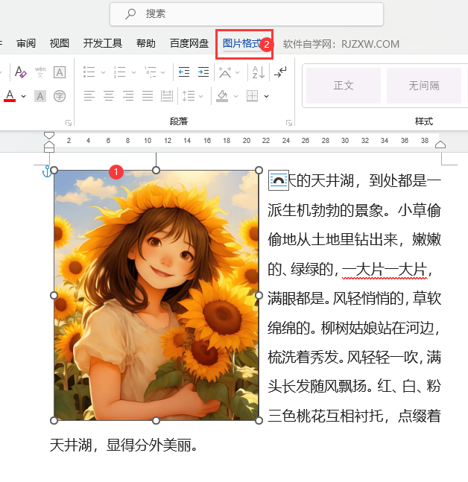Justify the paragraph text
The image size is (468, 482).
click(x=148, y=96)
